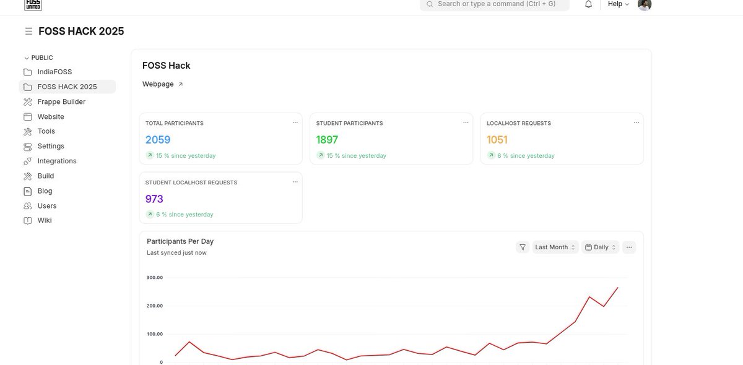Open the Help dropdown
This screenshot has height=365, width=743.
tap(619, 4)
